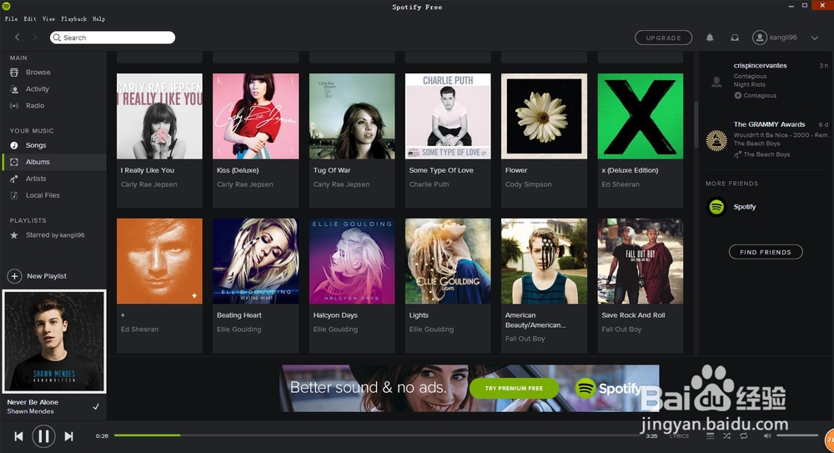Open Shawn Mendes artist link in now playing

coord(30,411)
